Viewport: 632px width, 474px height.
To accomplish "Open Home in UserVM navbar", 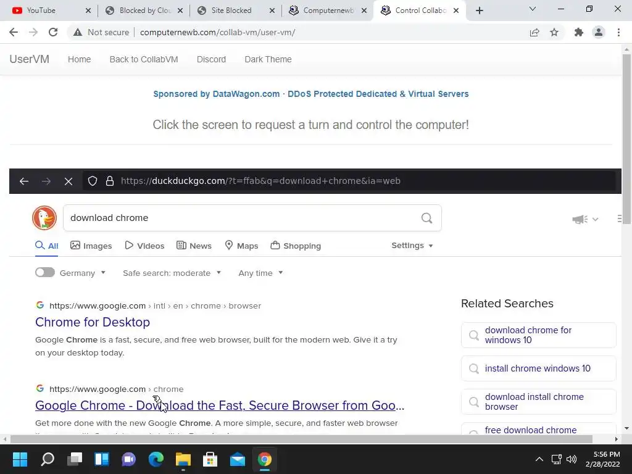I will tap(80, 59).
